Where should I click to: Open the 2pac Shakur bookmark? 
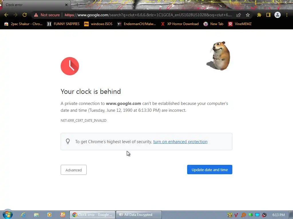coord(23,24)
